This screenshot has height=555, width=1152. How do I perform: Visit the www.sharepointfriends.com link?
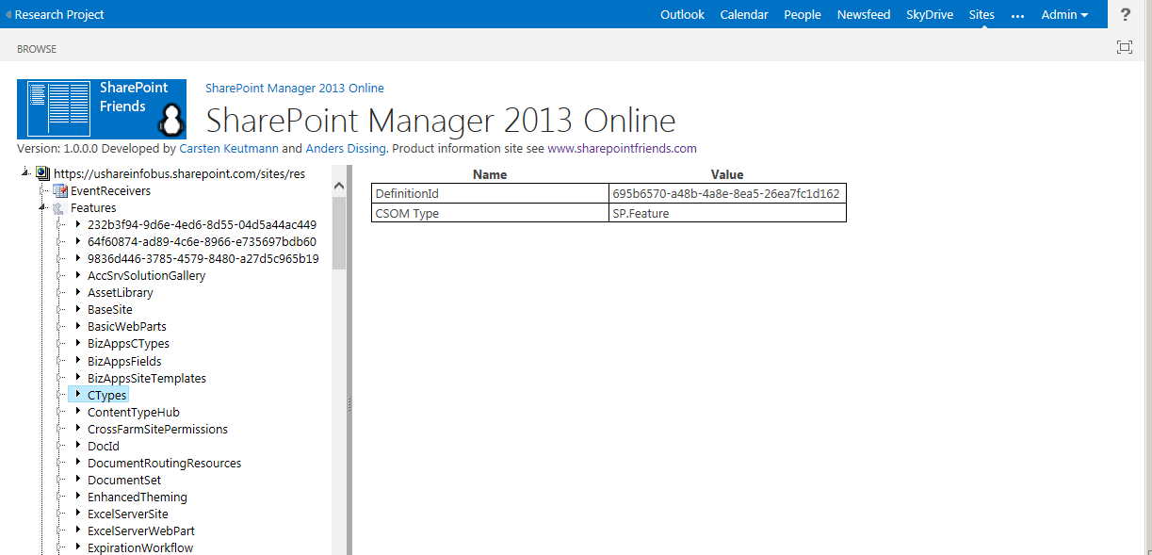click(622, 149)
